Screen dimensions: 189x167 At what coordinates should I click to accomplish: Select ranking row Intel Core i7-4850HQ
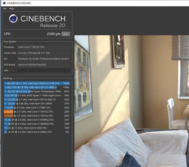(37, 124)
